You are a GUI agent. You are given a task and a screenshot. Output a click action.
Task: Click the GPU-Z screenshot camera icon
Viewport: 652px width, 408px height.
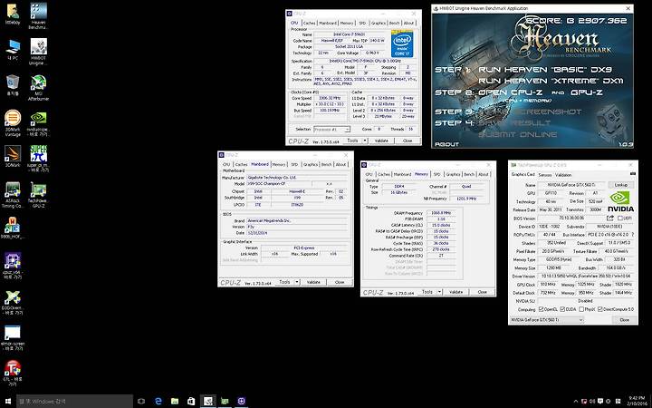(x=633, y=173)
